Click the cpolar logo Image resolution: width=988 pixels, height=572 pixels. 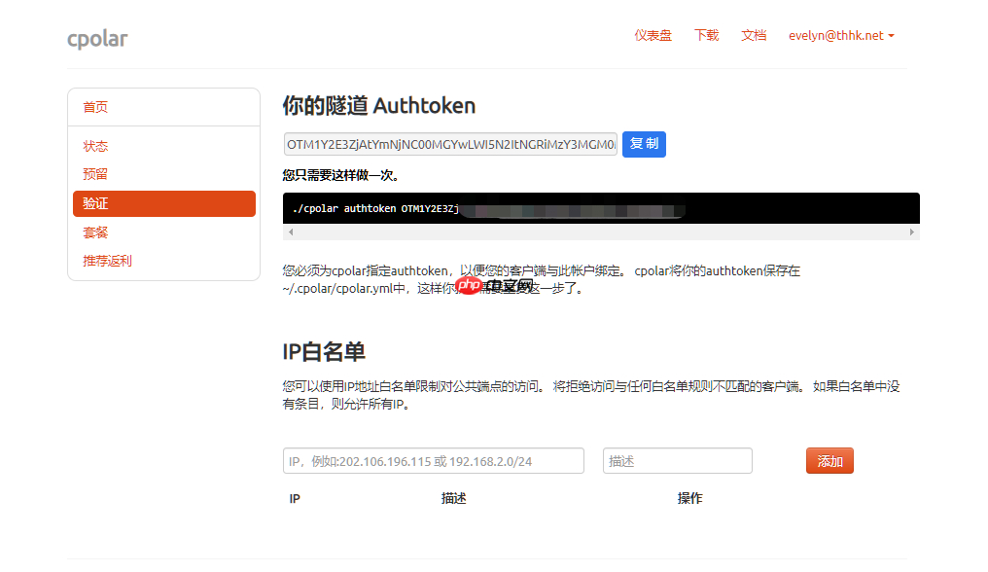97,38
